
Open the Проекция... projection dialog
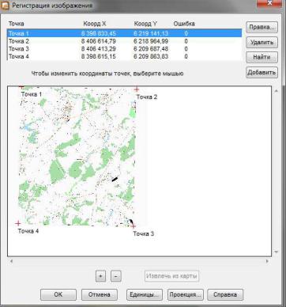pyautogui.click(x=186, y=294)
